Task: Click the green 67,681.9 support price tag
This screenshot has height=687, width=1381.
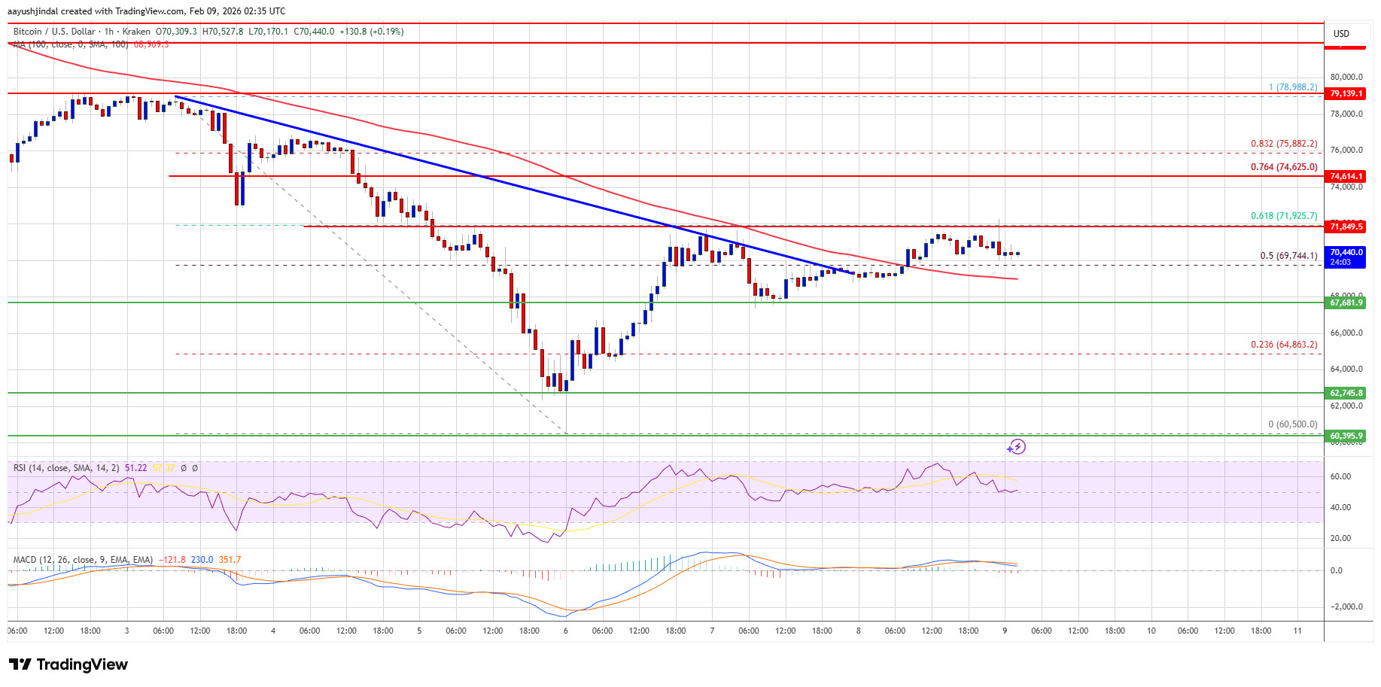Action: click(1346, 302)
